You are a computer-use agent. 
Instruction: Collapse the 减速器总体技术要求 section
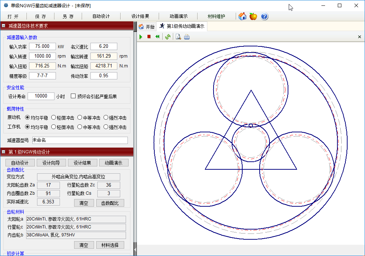[x=3, y=26]
